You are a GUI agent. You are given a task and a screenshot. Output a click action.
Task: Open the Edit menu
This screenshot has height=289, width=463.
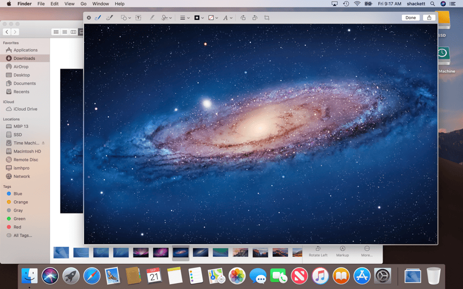pyautogui.click(x=54, y=4)
